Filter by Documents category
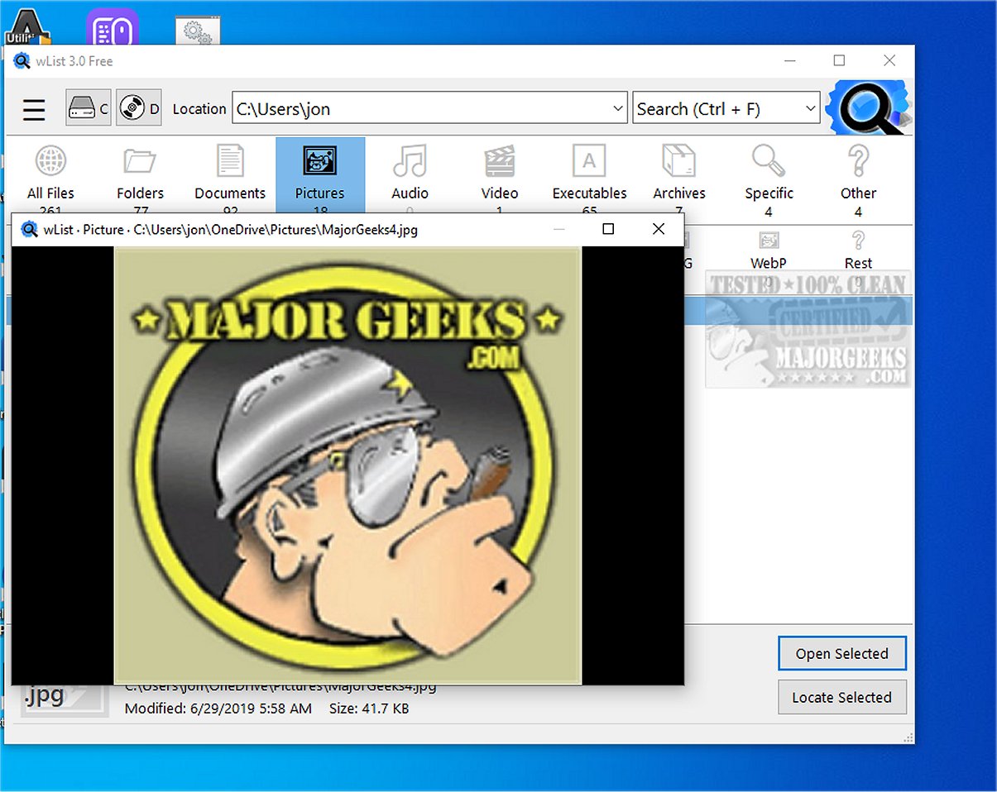This screenshot has width=997, height=792. coord(230,172)
